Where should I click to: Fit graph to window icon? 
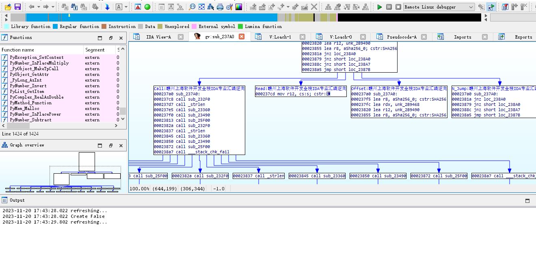pos(202,7)
